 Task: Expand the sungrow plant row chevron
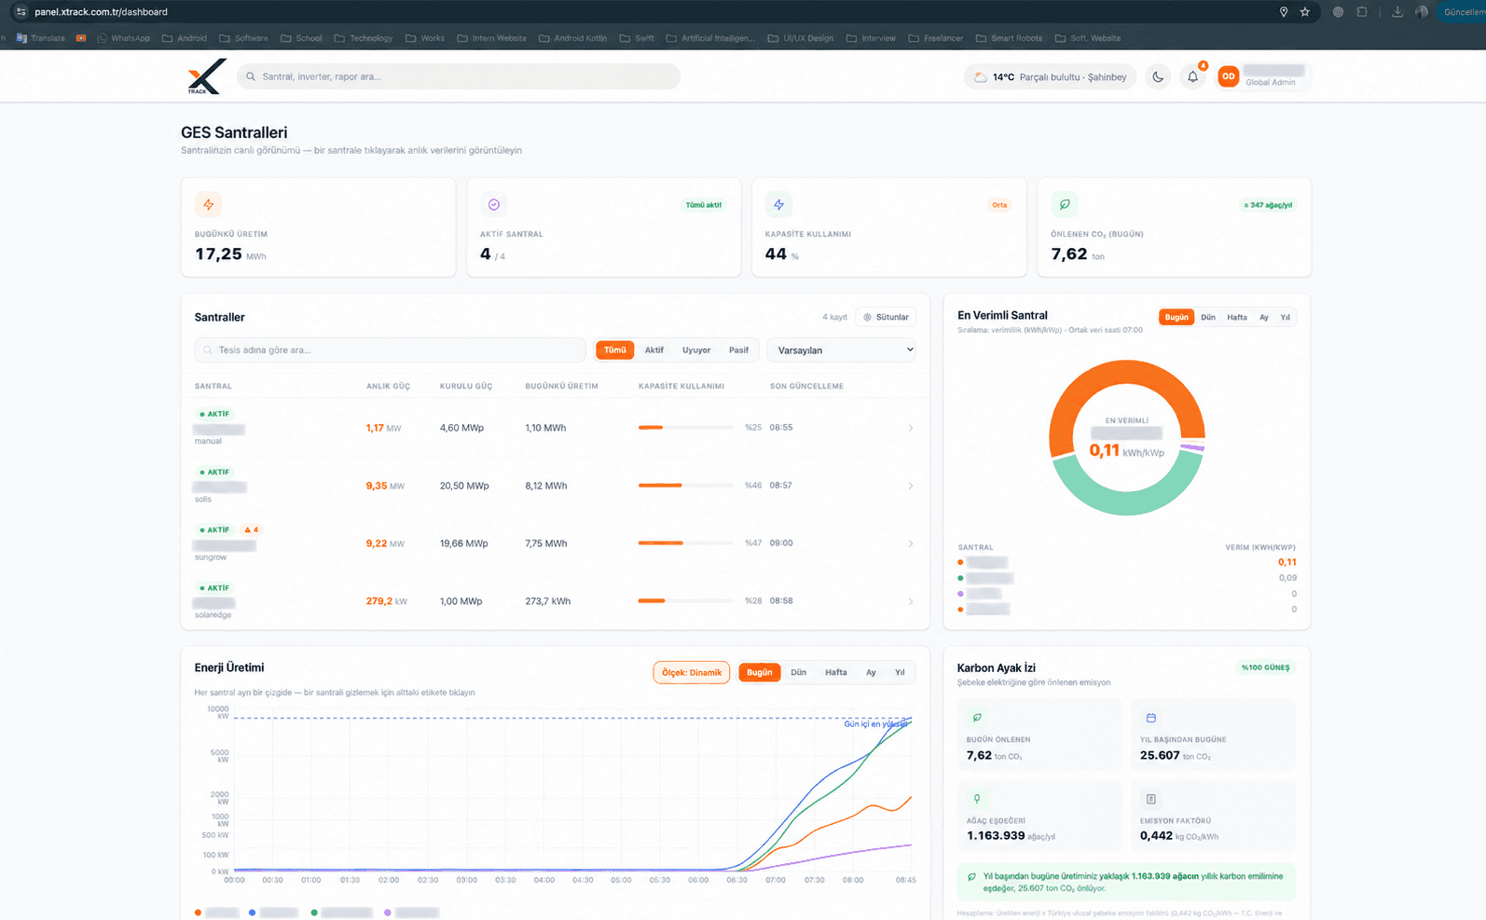point(911,543)
